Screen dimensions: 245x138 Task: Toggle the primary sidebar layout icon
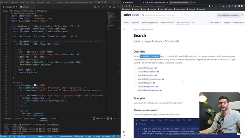click(96, 2)
